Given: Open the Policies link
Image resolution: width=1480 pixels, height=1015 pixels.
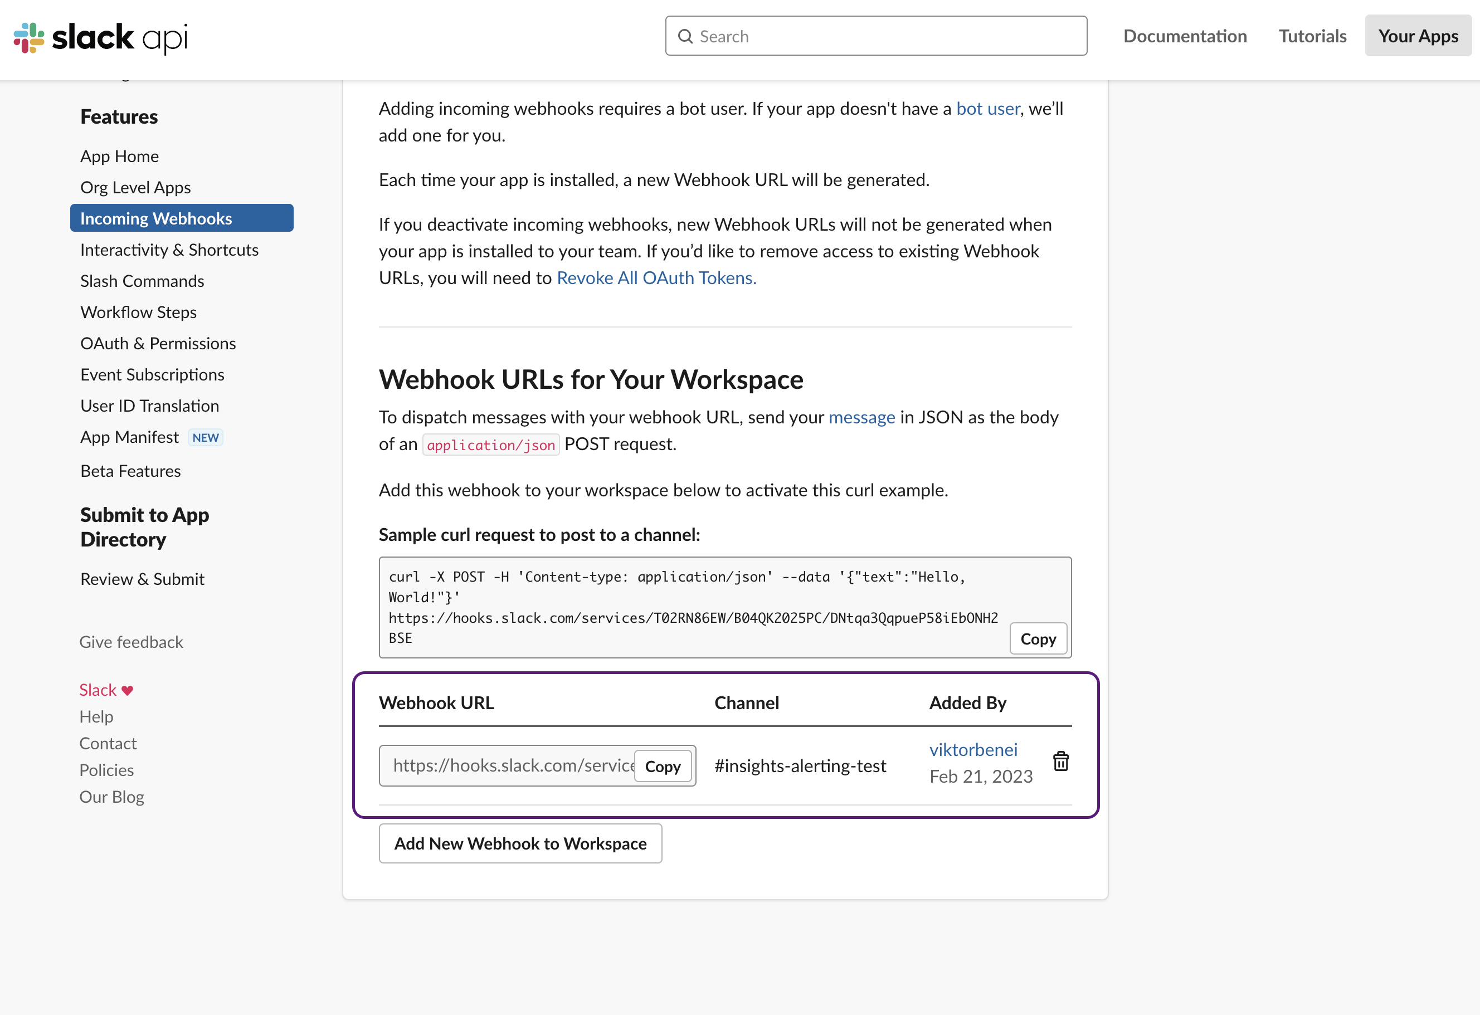Looking at the screenshot, I should (106, 770).
